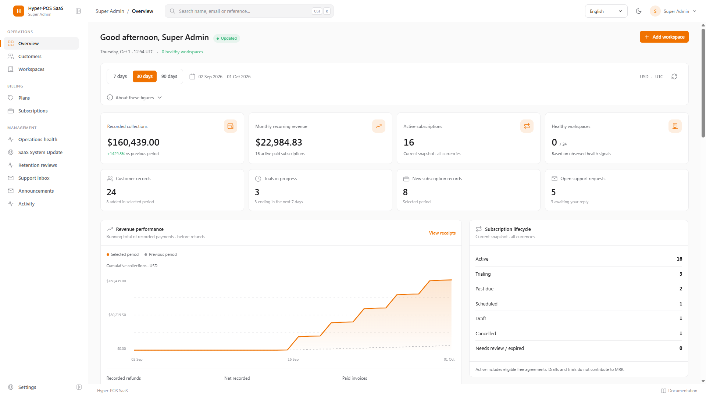The height and width of the screenshot is (397, 706).
Task: Click the Healthy workspaces building icon
Action: click(x=675, y=126)
